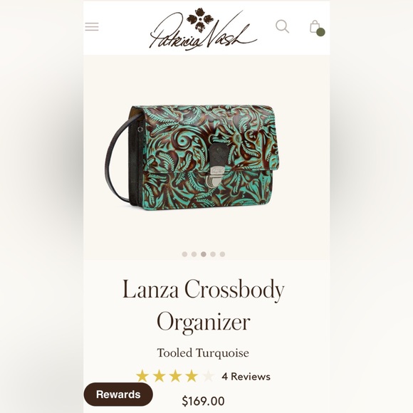Screen dimensions: 413x413
Task: Open the Rewards button
Action: click(118, 394)
